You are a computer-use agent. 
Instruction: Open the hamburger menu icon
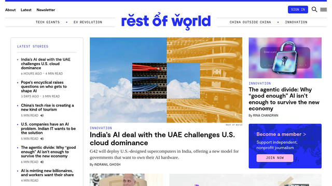point(323,9)
